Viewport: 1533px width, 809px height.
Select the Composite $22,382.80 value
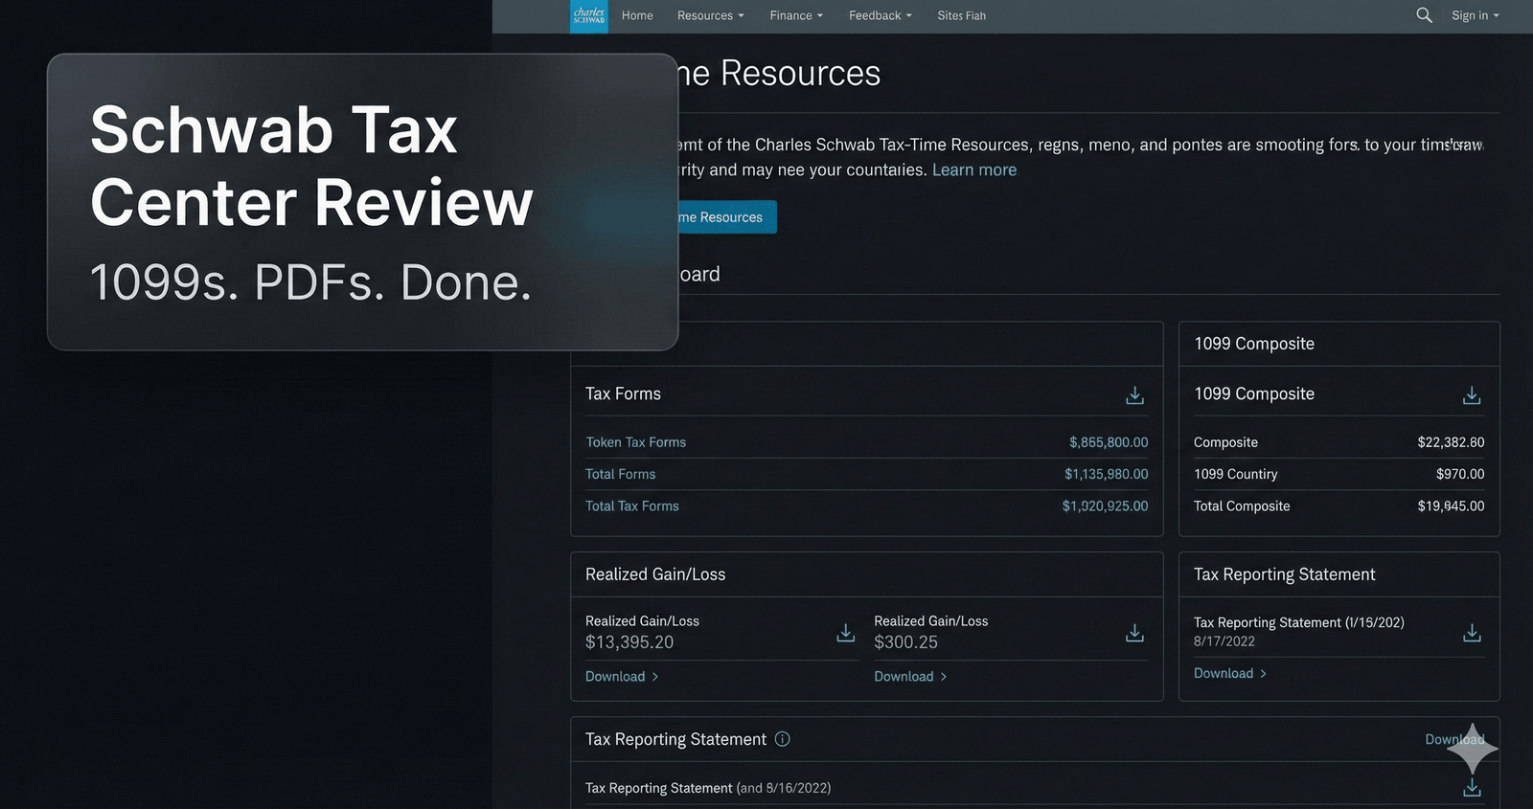(x=1451, y=442)
